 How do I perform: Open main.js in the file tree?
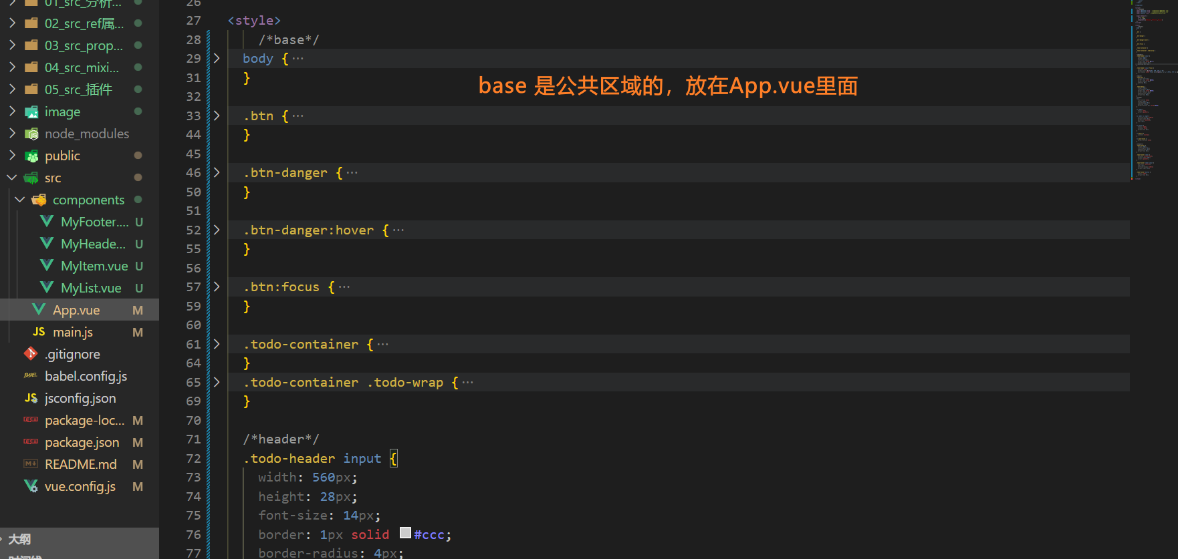coord(73,332)
